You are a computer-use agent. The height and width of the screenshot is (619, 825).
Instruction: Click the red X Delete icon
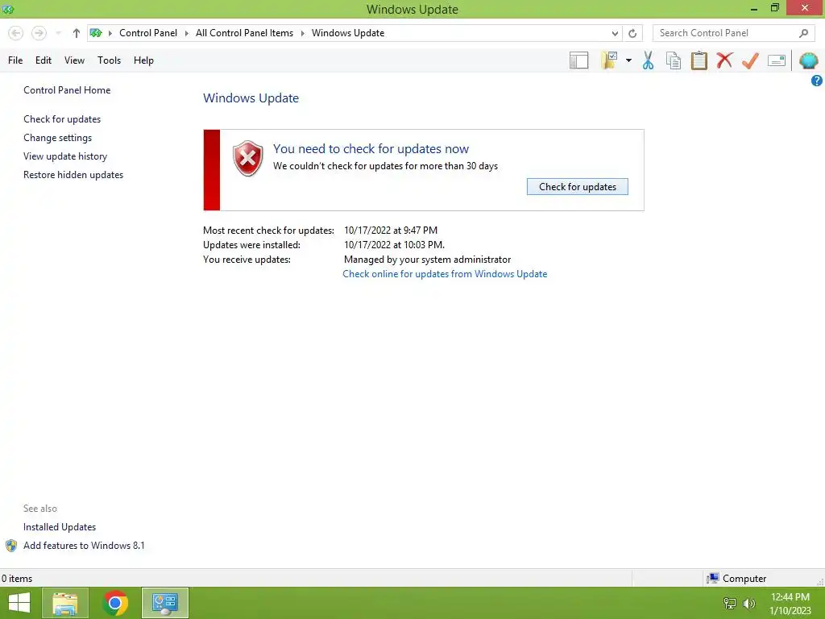724,60
